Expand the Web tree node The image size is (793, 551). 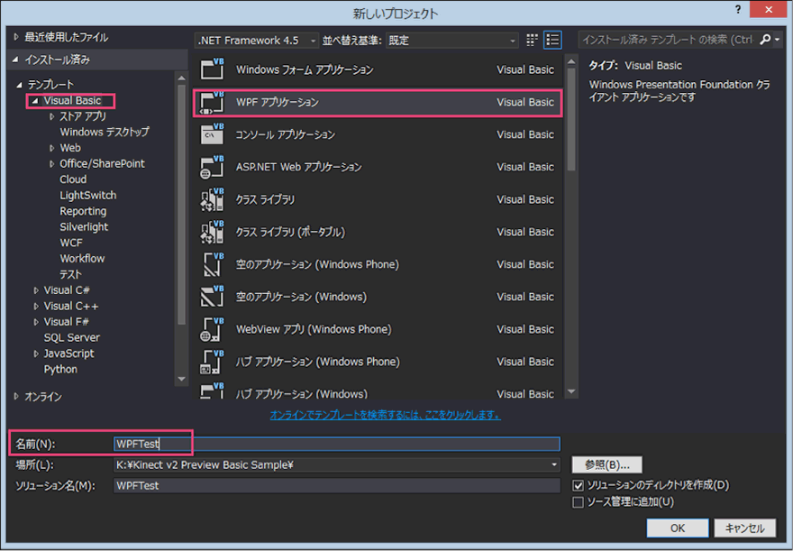click(51, 148)
